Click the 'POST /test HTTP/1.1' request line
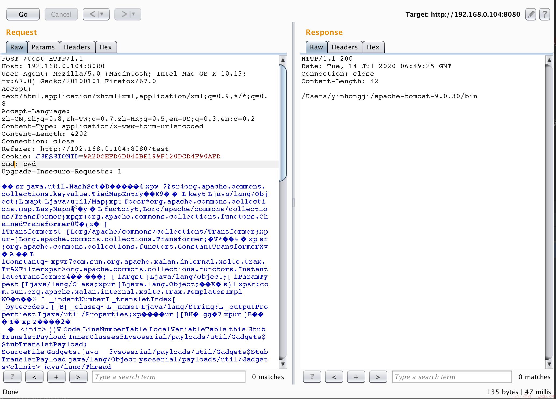 pos(42,59)
